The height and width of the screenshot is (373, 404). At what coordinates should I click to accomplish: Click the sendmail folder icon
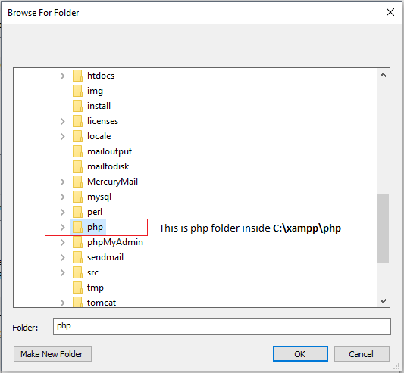77,257
